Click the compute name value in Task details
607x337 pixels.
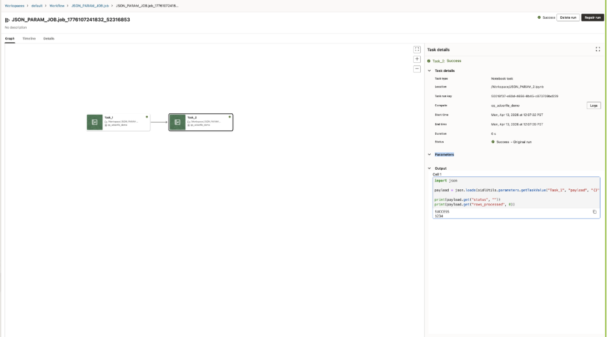[505, 106]
